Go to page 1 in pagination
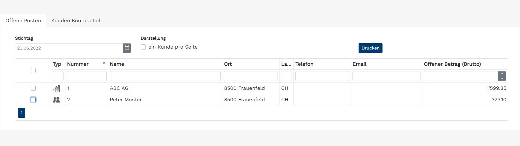Image resolution: width=520 pixels, height=146 pixels. 21,113
